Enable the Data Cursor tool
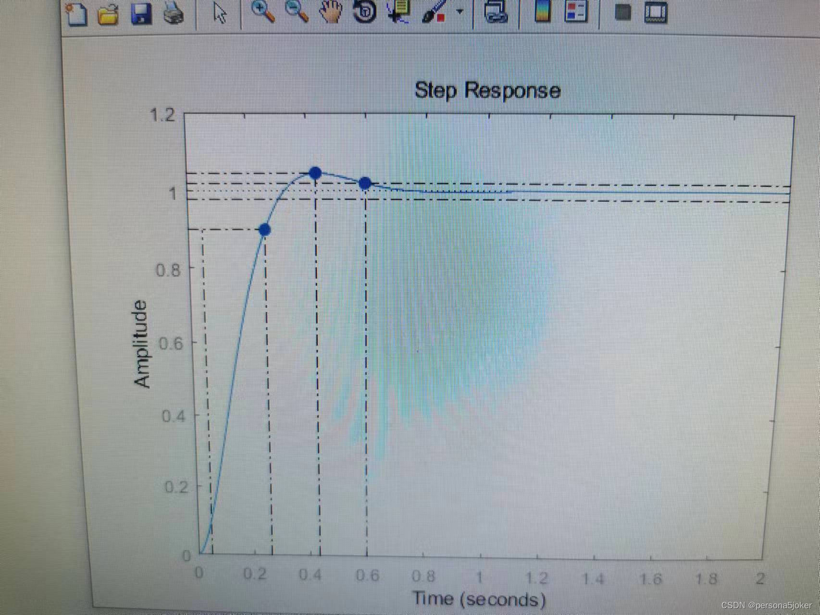 [x=398, y=12]
